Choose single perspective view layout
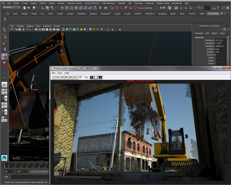 coord(4,85)
